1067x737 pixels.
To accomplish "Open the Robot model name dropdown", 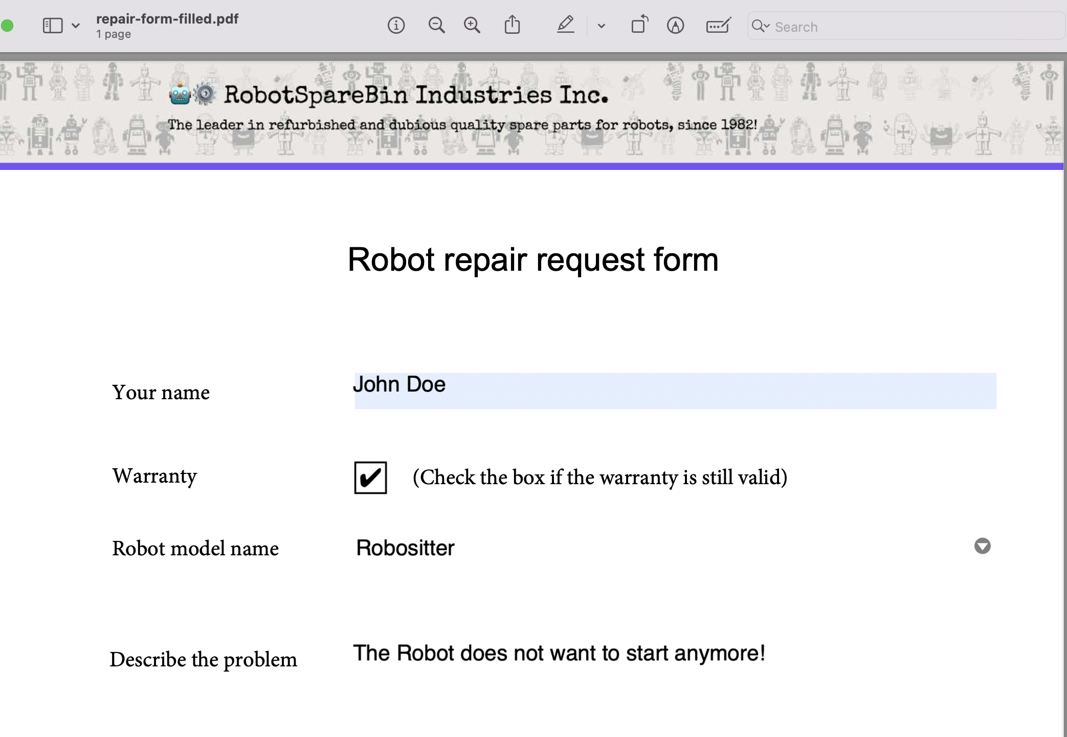I will pos(983,547).
